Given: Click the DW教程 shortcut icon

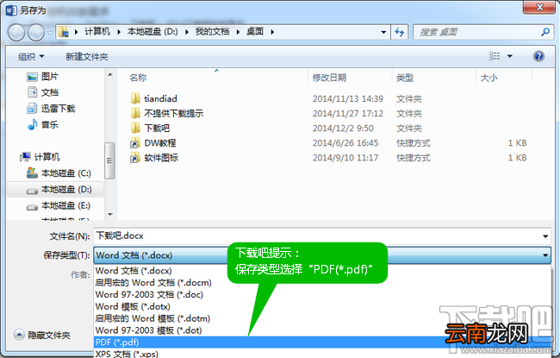Looking at the screenshot, I should 135,143.
